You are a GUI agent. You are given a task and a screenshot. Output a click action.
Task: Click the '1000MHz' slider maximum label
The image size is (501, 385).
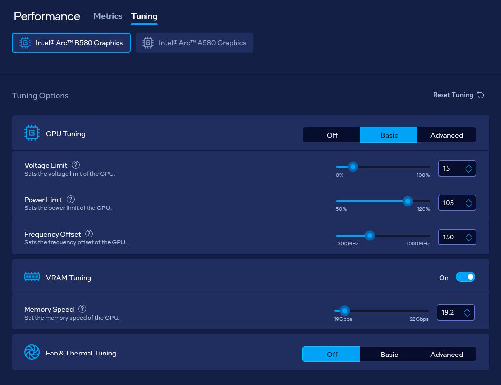tap(418, 243)
